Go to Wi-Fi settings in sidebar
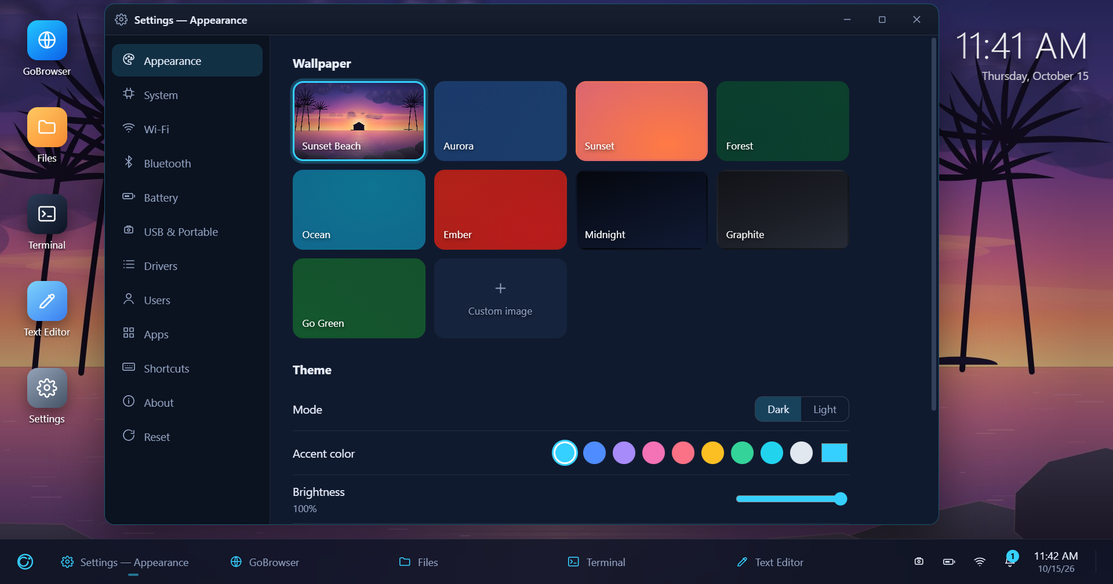The height and width of the screenshot is (584, 1113). (x=187, y=129)
